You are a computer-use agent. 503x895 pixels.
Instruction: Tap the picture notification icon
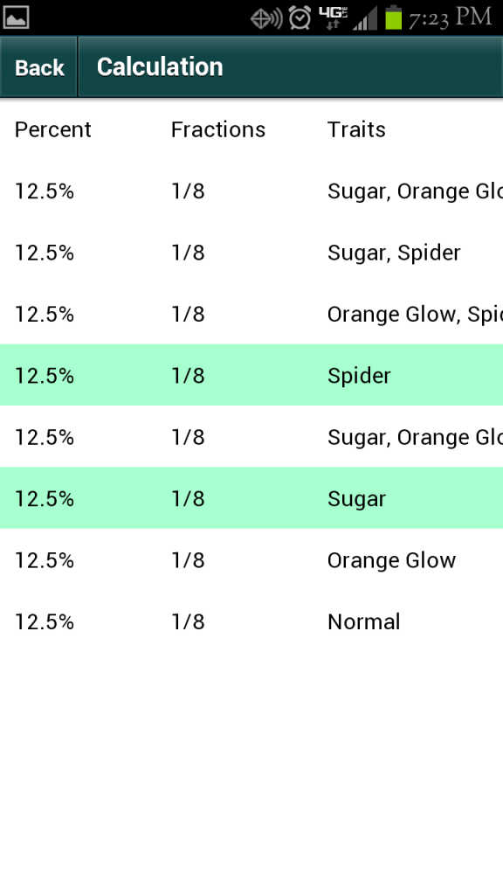(x=16, y=17)
